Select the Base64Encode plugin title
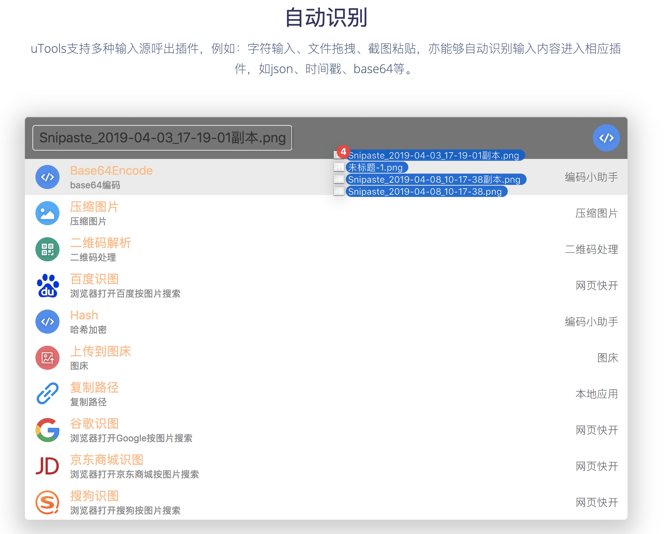 111,171
